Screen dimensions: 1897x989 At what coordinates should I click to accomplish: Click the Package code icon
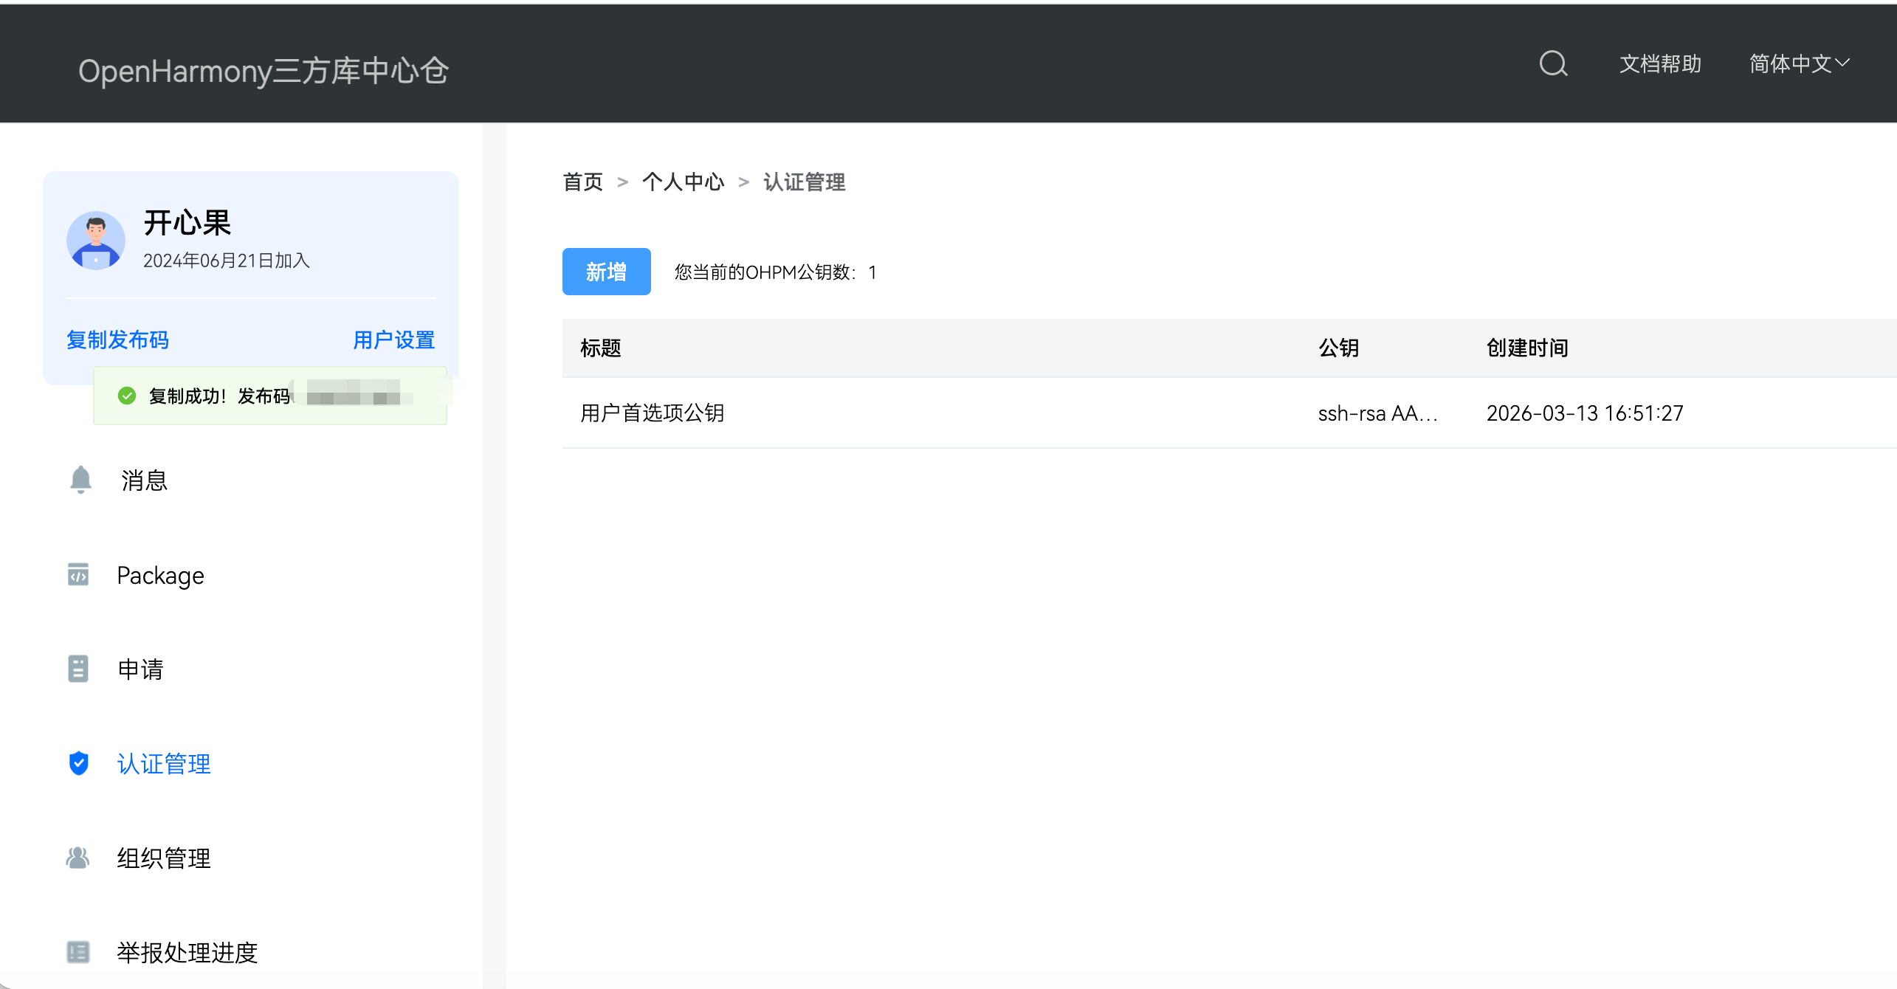(78, 574)
